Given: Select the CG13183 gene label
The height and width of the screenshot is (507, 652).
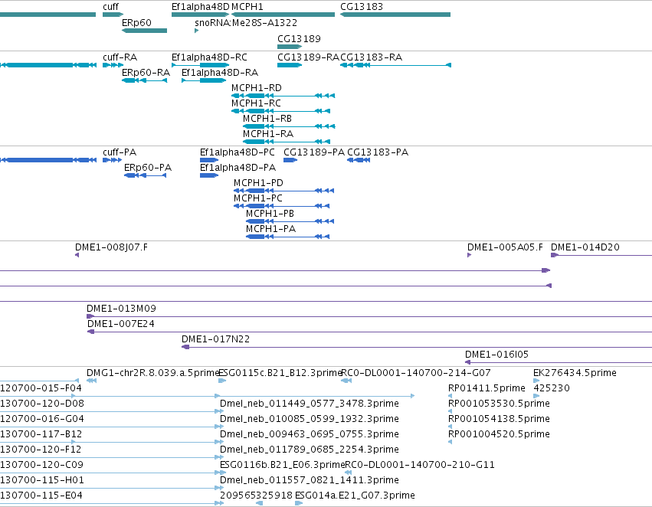Looking at the screenshot, I should point(362,7).
